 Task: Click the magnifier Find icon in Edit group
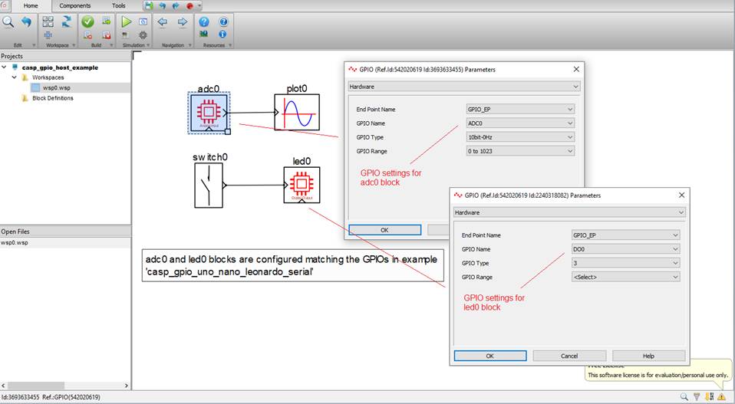point(8,21)
